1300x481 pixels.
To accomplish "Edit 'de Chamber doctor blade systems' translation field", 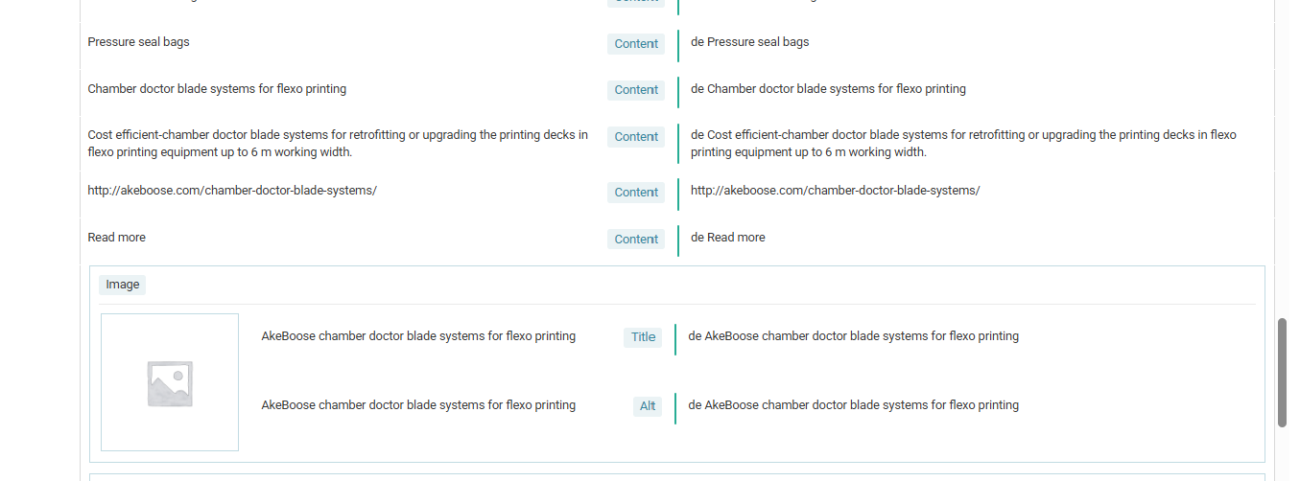I will (x=972, y=89).
